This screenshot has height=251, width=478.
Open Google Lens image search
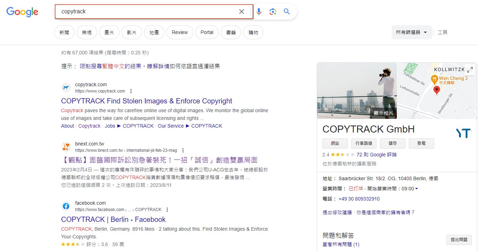tap(273, 12)
